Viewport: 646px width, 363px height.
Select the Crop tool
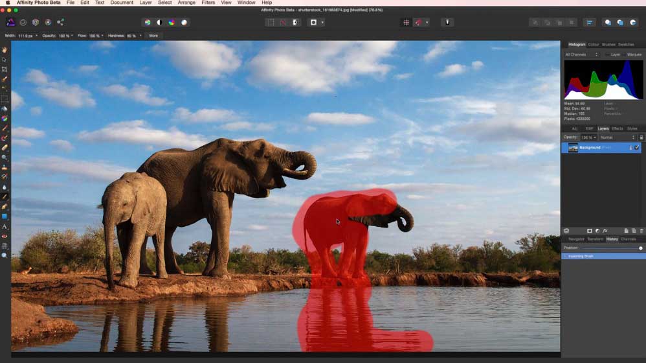click(5, 69)
